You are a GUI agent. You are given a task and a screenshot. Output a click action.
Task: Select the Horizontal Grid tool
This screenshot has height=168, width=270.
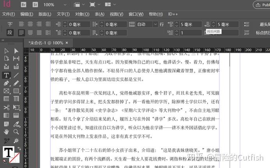[x=6, y=99]
